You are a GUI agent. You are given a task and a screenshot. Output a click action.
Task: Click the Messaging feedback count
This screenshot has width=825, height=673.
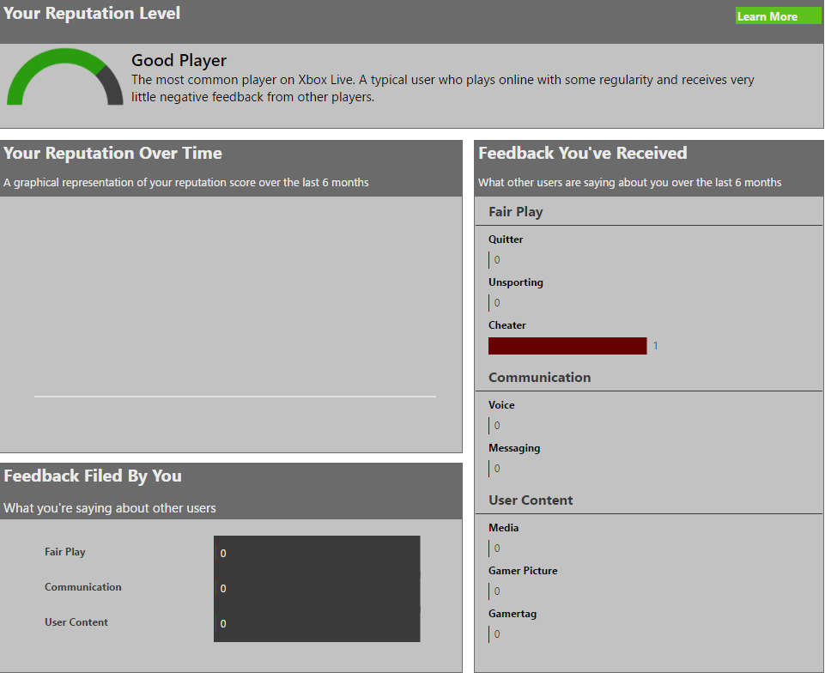pyautogui.click(x=496, y=468)
